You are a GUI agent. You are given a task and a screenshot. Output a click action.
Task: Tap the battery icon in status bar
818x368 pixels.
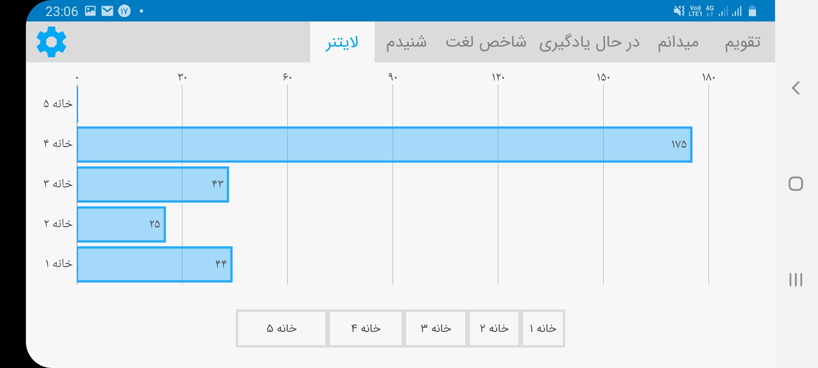(753, 11)
